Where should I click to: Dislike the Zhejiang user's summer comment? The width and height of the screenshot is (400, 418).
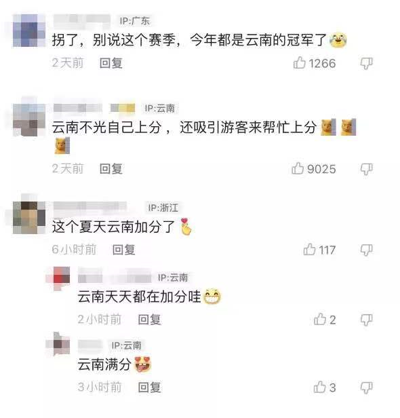[x=366, y=250]
